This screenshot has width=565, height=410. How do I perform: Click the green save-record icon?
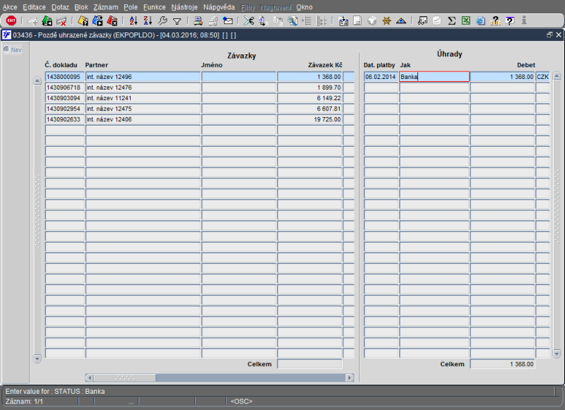(x=47, y=21)
